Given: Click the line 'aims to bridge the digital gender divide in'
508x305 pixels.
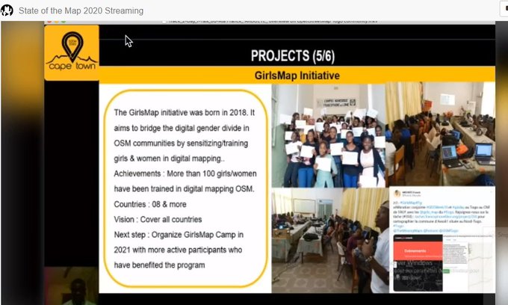Looking at the screenshot, I should [x=182, y=128].
